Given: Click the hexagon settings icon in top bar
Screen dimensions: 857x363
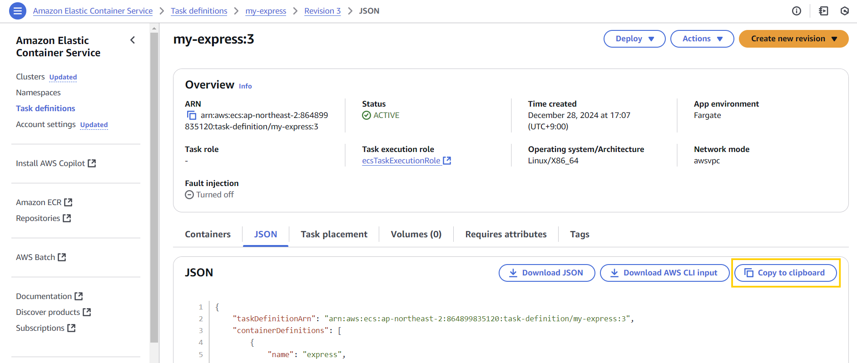Looking at the screenshot, I should click(x=845, y=11).
